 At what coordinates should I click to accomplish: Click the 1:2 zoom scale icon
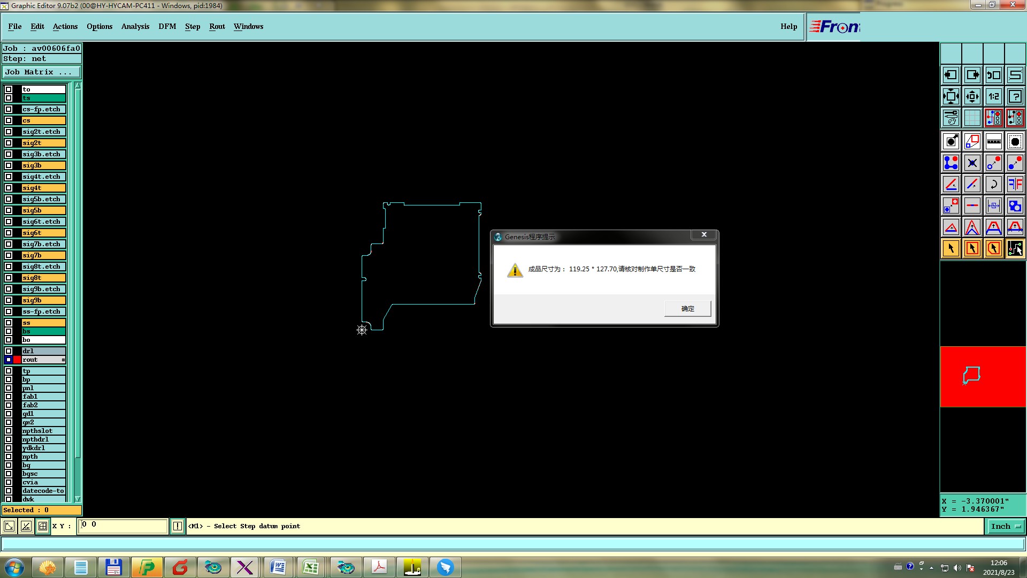pos(993,96)
